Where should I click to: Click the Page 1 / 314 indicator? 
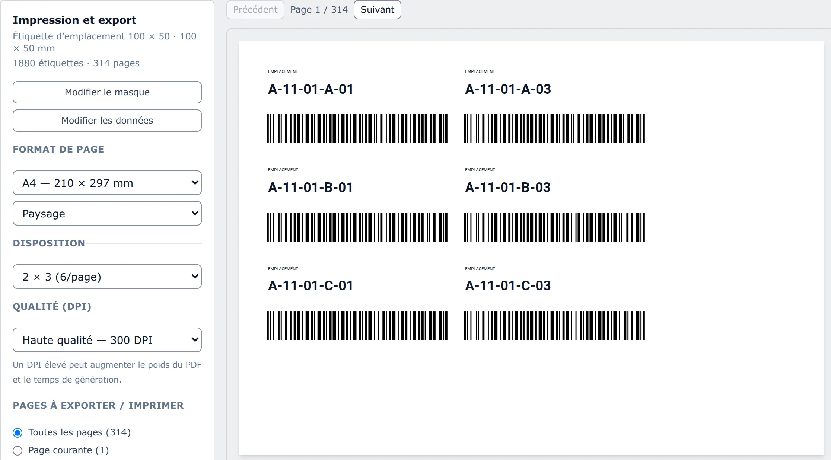319,10
